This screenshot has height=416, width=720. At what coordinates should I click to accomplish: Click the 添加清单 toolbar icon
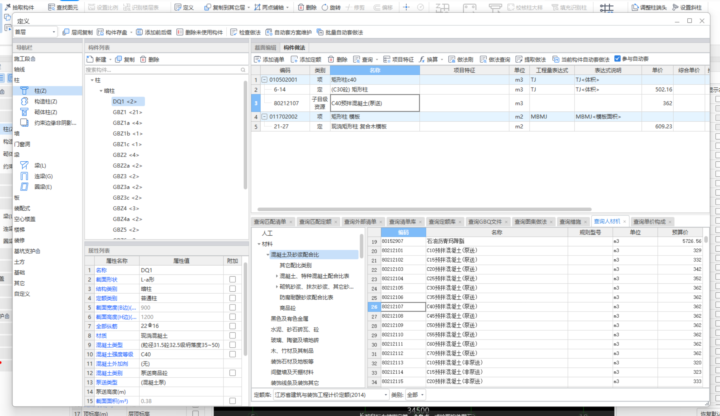257,59
